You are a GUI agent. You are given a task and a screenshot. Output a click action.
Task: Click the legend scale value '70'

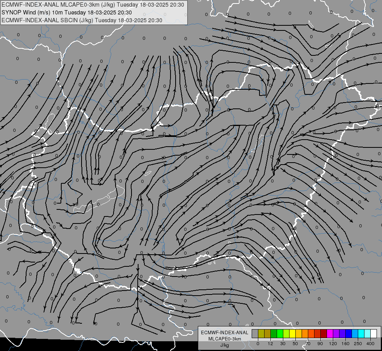(x=308, y=344)
